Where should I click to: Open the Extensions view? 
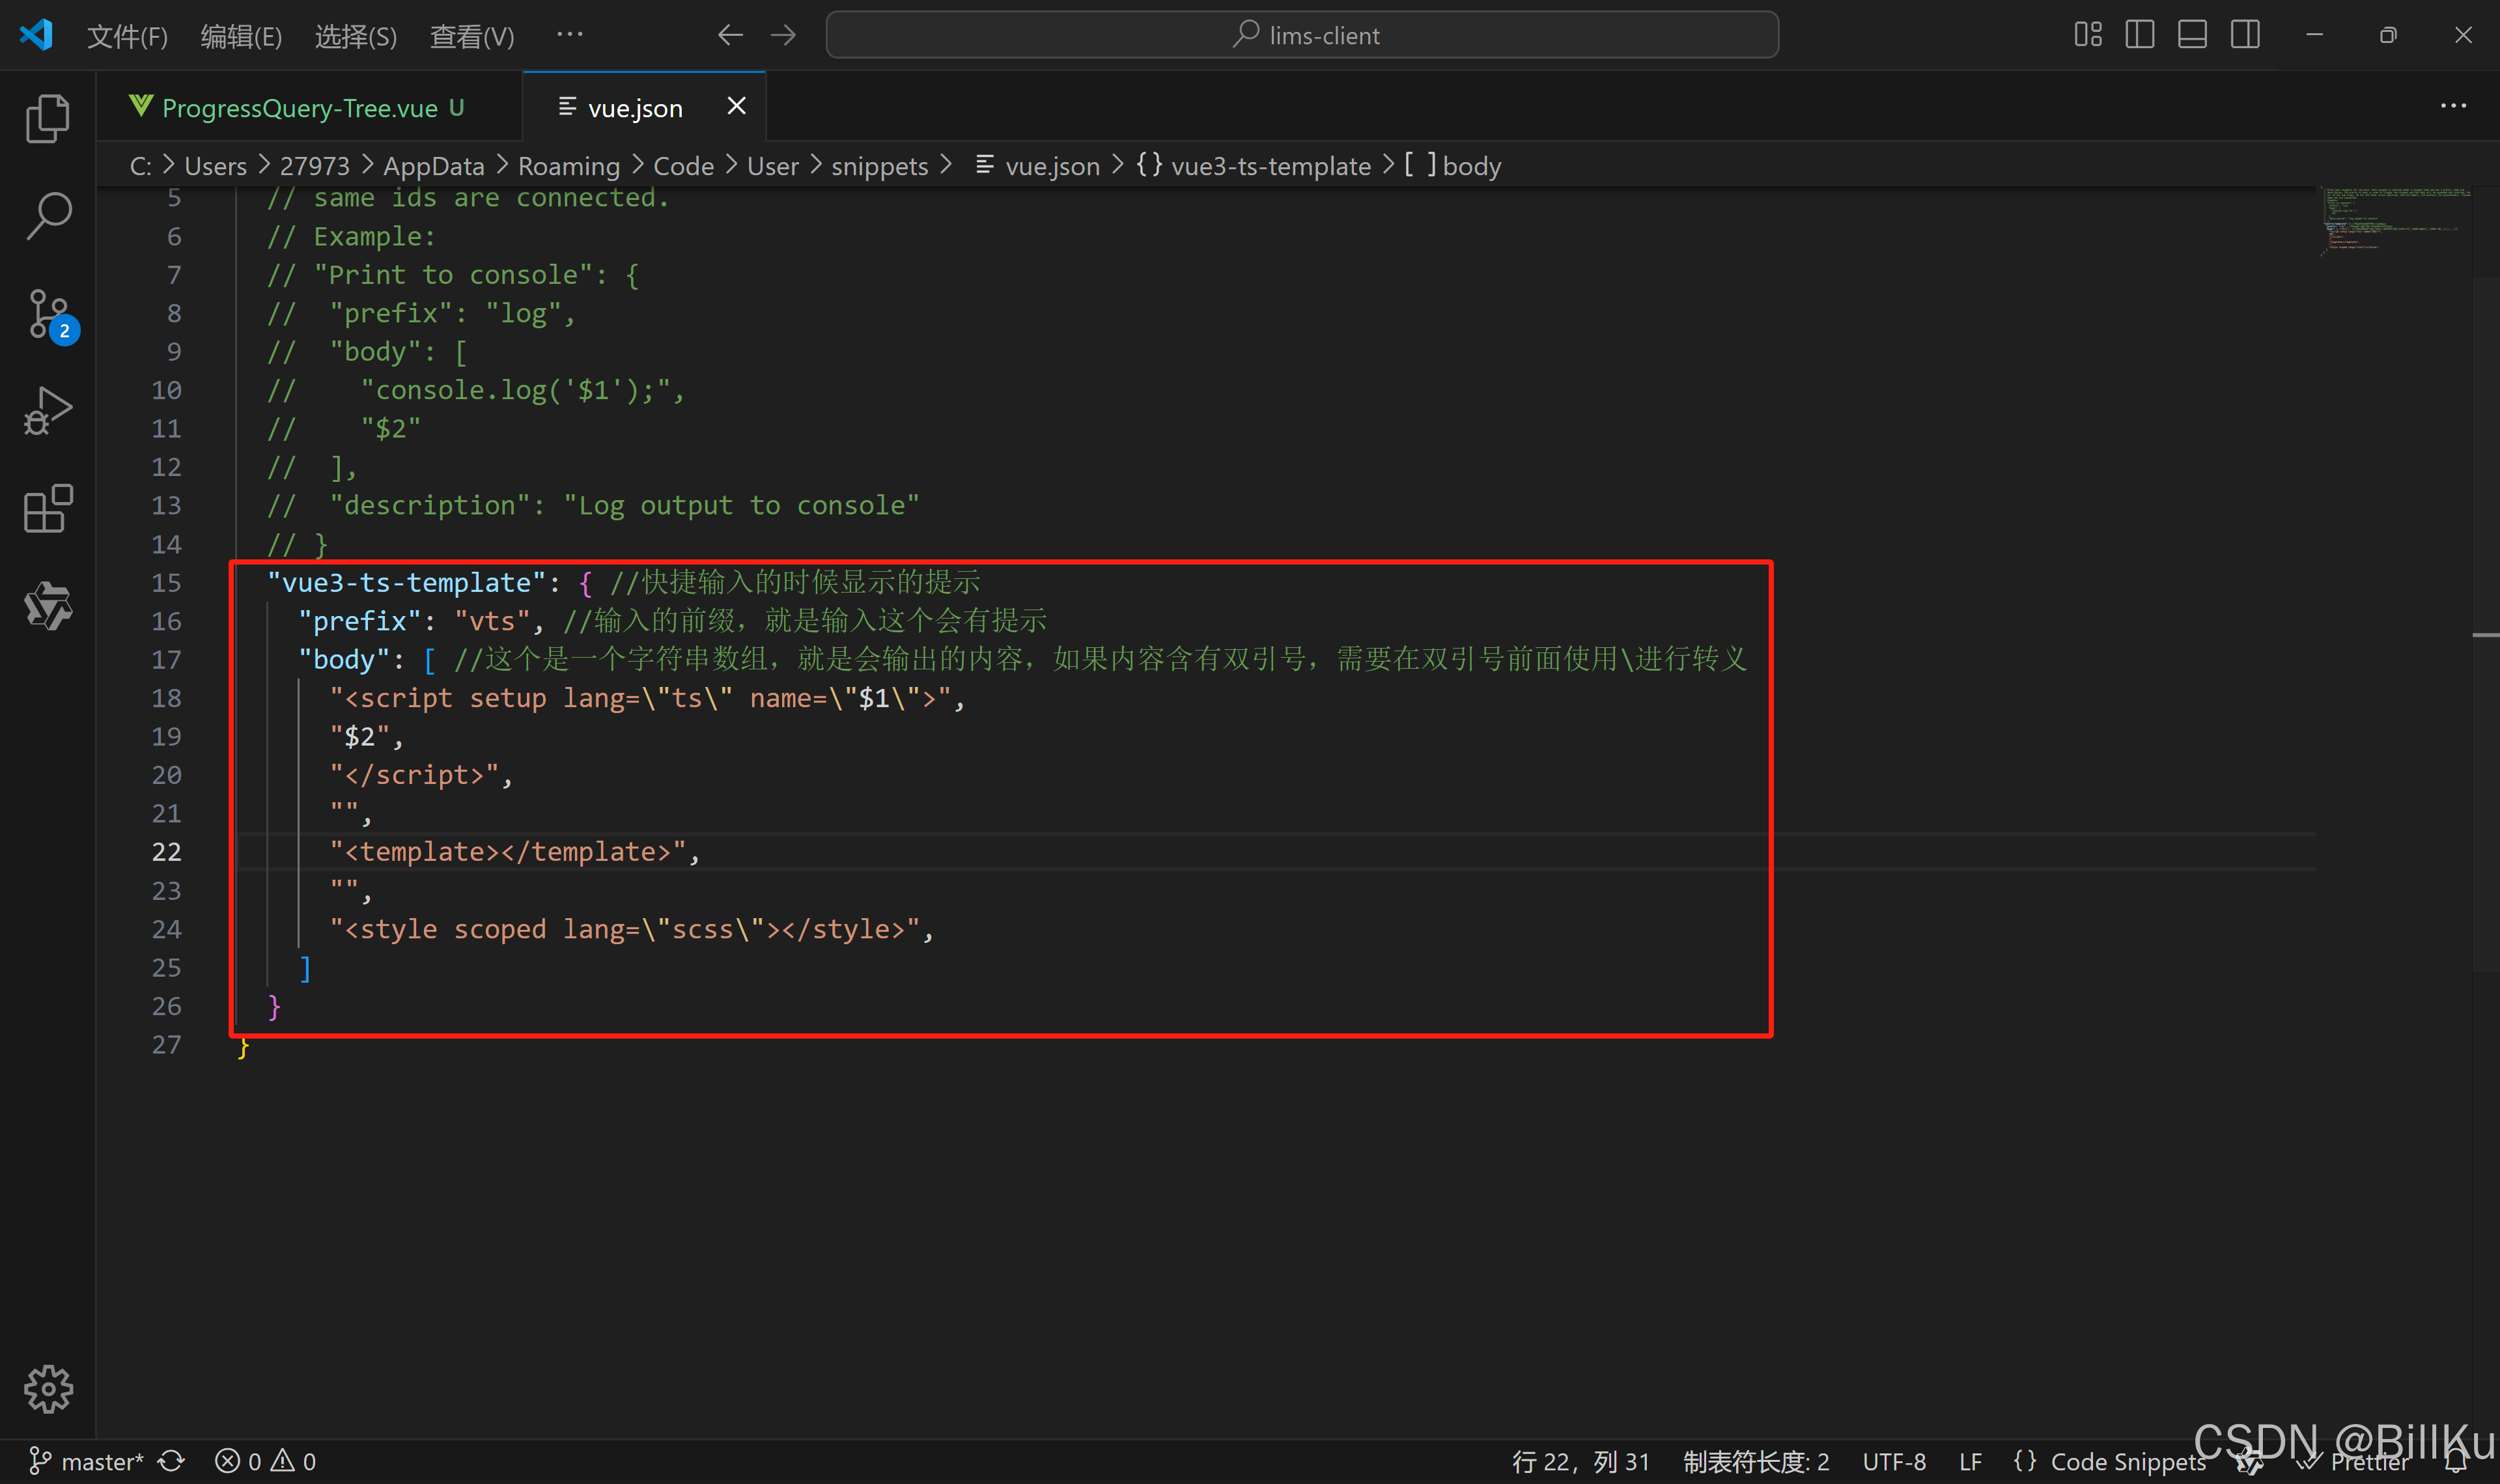[47, 509]
